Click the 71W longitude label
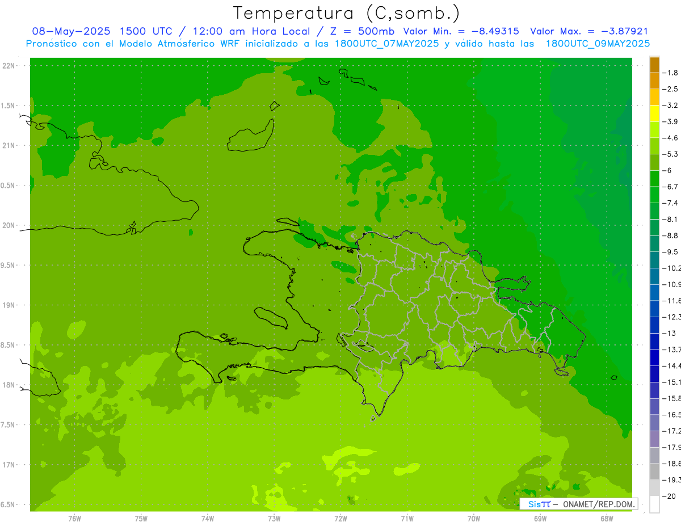This screenshot has width=681, height=526. 407,518
